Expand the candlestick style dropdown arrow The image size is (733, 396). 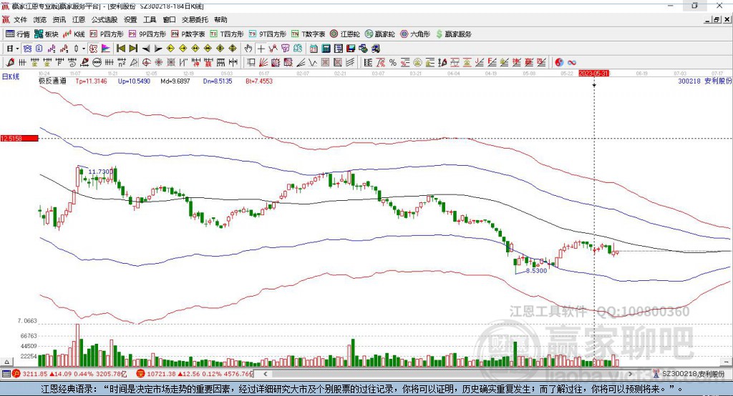pyautogui.click(x=84, y=49)
